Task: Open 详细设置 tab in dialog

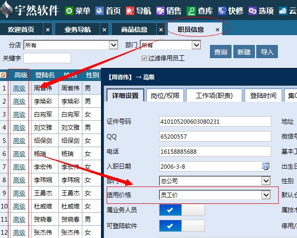Action: coord(125,96)
